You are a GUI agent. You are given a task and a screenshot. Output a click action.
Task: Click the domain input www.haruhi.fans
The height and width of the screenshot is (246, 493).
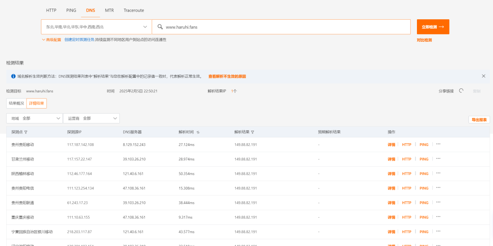pos(281,27)
